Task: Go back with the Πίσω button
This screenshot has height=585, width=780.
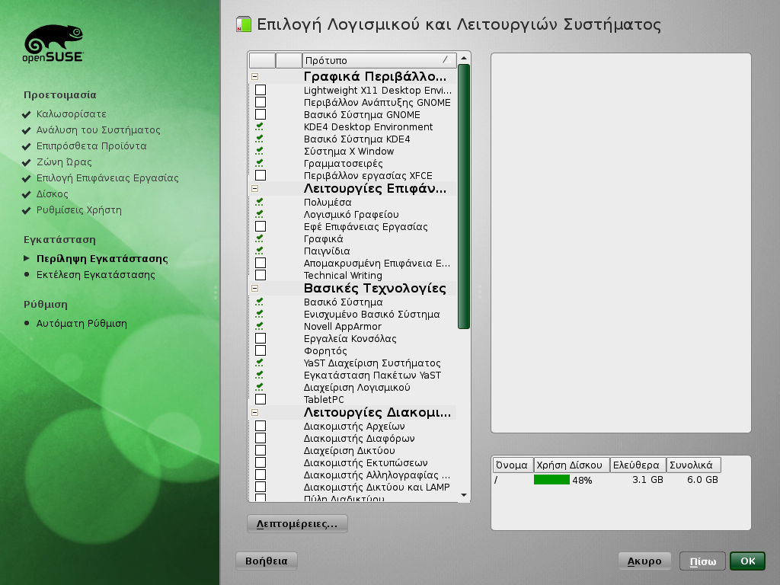Action: click(x=702, y=561)
